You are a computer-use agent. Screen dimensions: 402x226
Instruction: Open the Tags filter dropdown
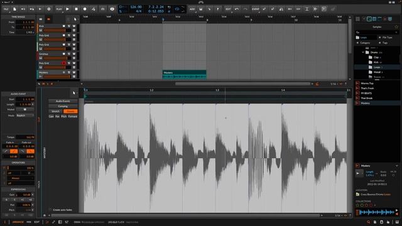click(385, 43)
